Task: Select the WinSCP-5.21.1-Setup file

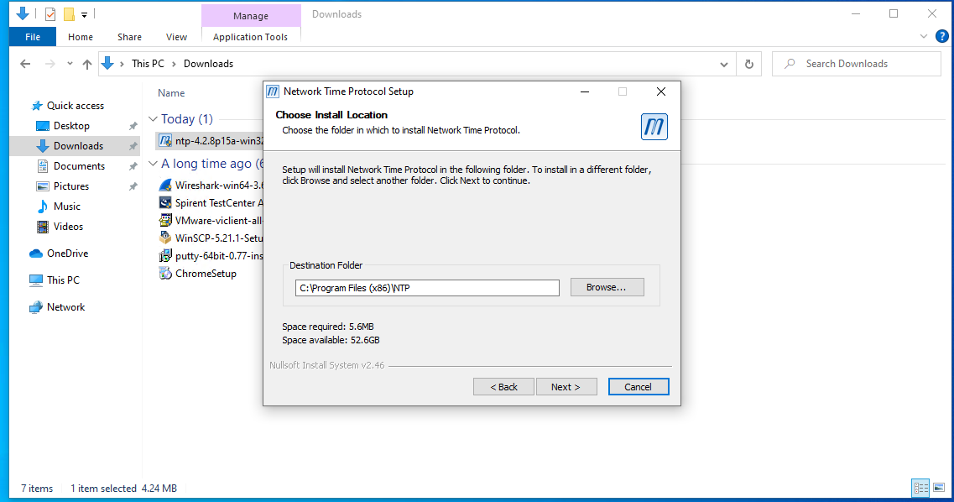Action: click(x=211, y=238)
